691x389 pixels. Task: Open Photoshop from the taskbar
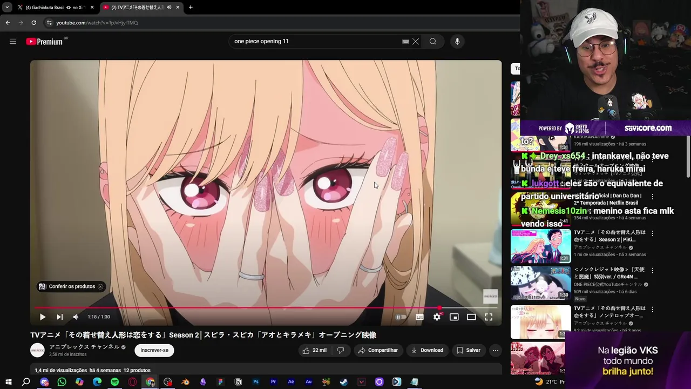pyautogui.click(x=256, y=382)
